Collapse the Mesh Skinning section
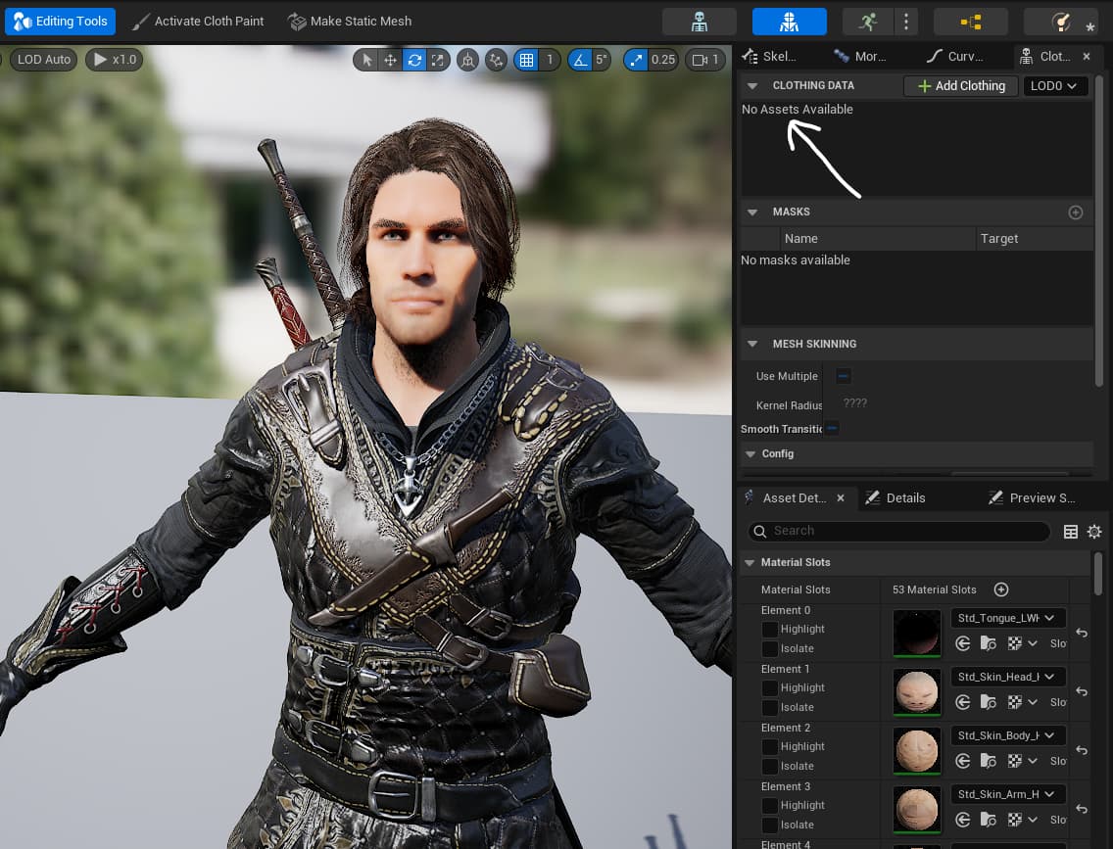1113x849 pixels. pos(752,344)
